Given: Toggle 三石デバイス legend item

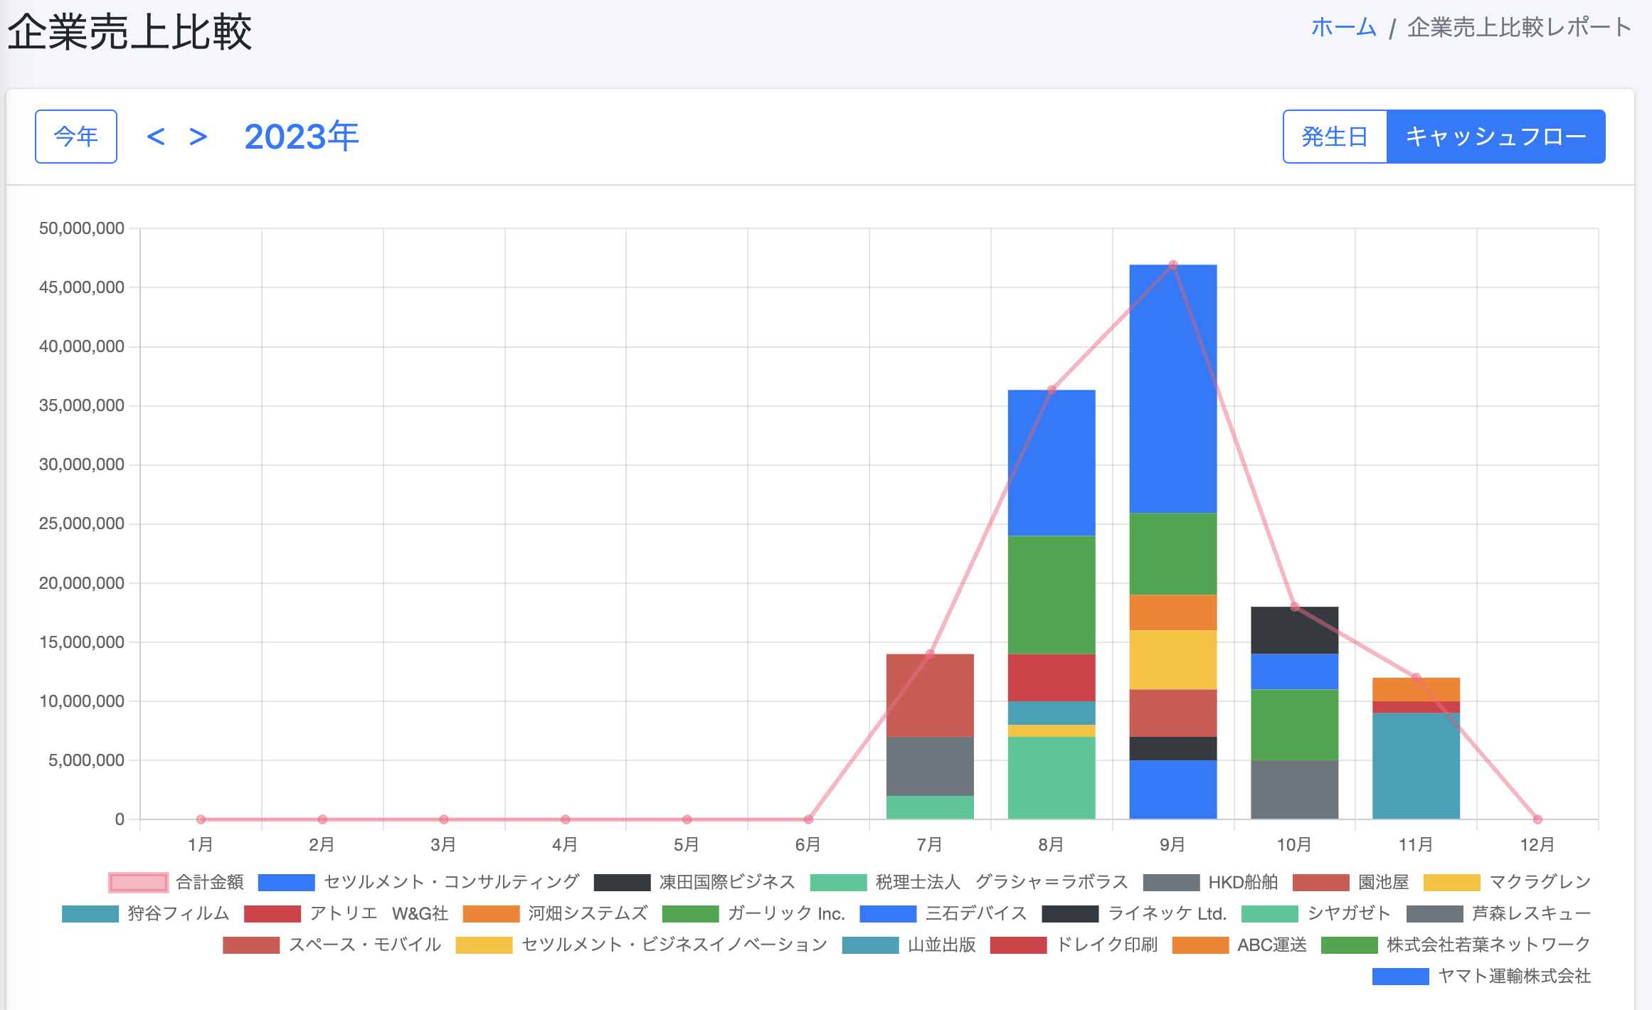Looking at the screenshot, I should [943, 914].
